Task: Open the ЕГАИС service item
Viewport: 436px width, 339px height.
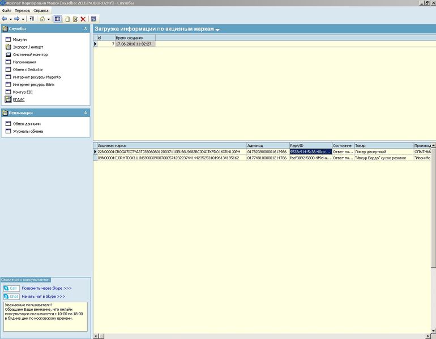Action: click(x=19, y=99)
